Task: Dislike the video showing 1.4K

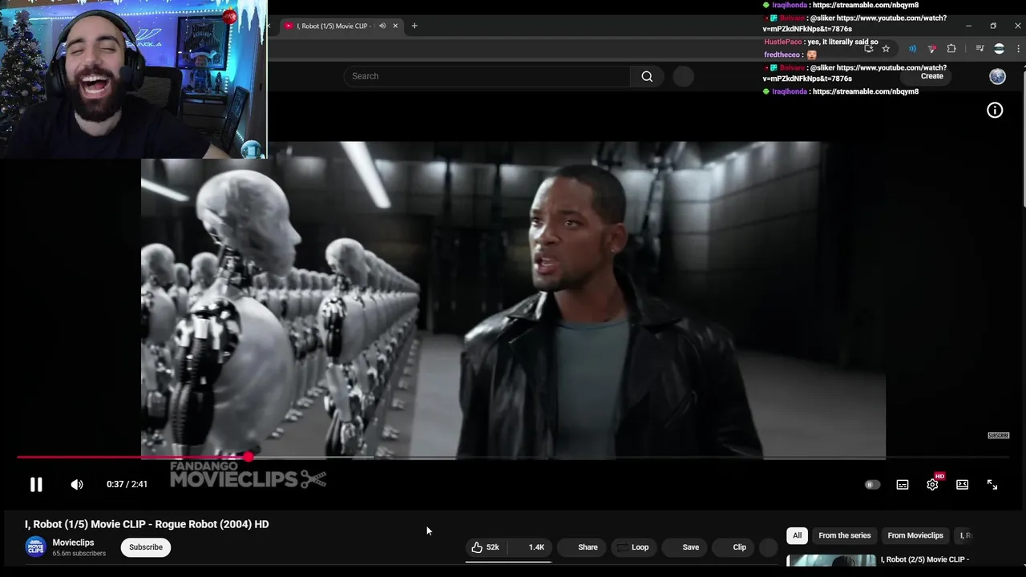Action: point(530,547)
